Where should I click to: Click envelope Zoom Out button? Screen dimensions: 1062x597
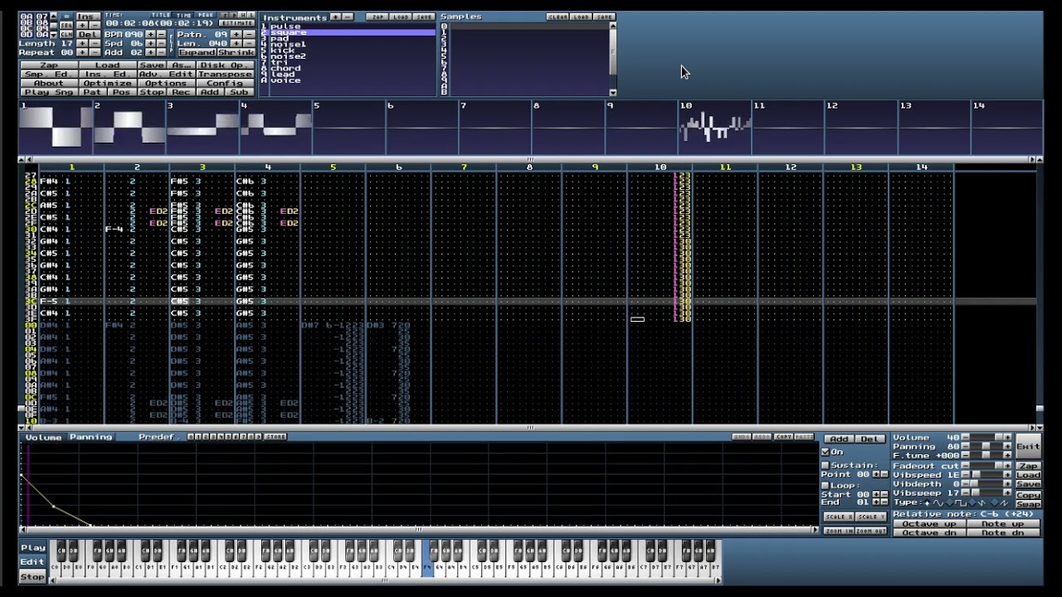[x=871, y=531]
